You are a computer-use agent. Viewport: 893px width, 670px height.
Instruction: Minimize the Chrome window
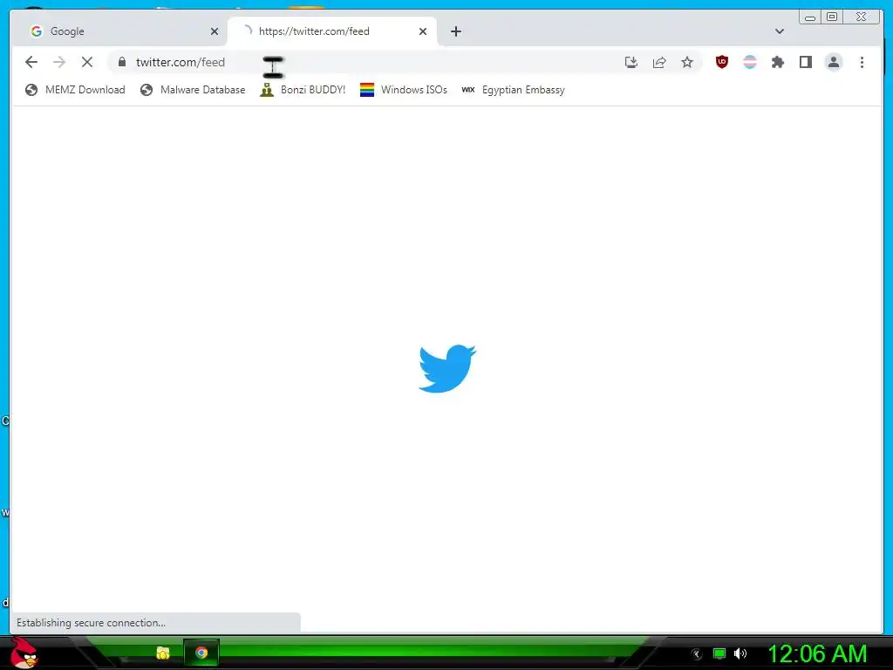(x=810, y=17)
